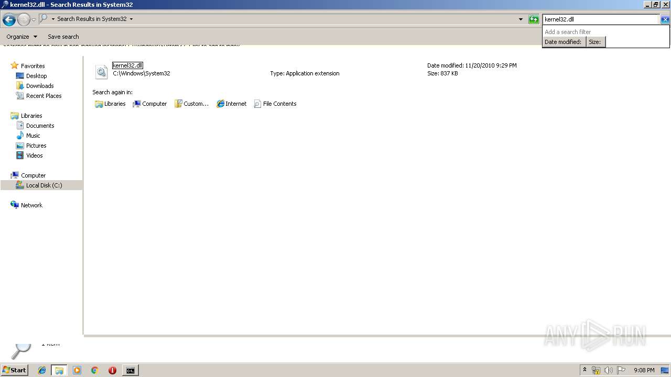Select Network in the navigation pane
The image size is (671, 377).
(31, 205)
